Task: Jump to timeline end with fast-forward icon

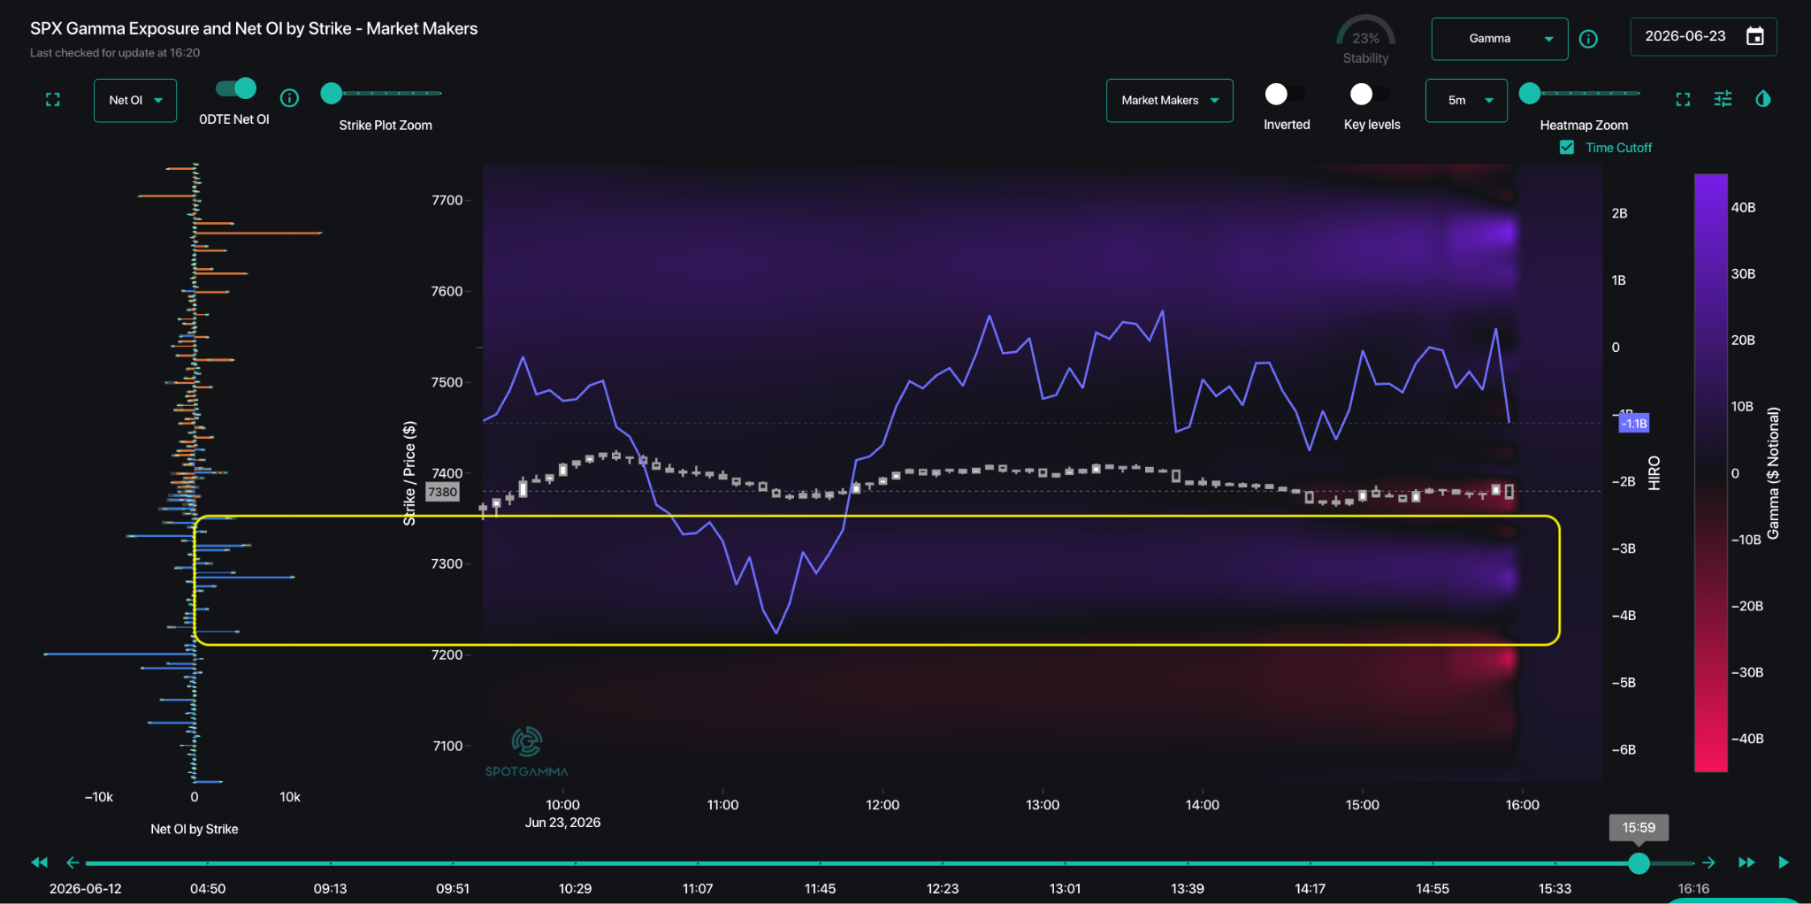Action: (1746, 862)
